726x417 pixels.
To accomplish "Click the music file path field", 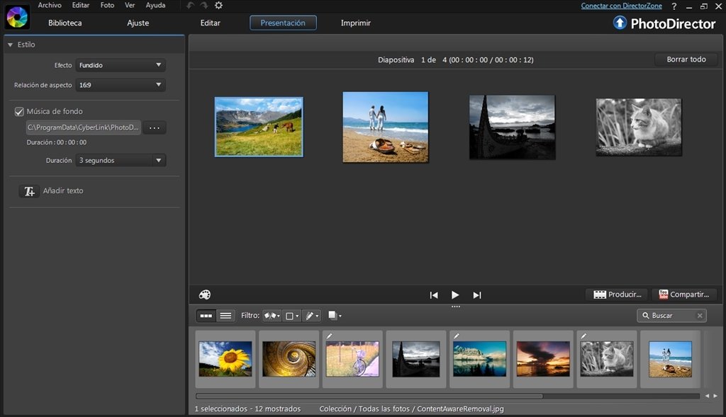I will click(x=84, y=127).
